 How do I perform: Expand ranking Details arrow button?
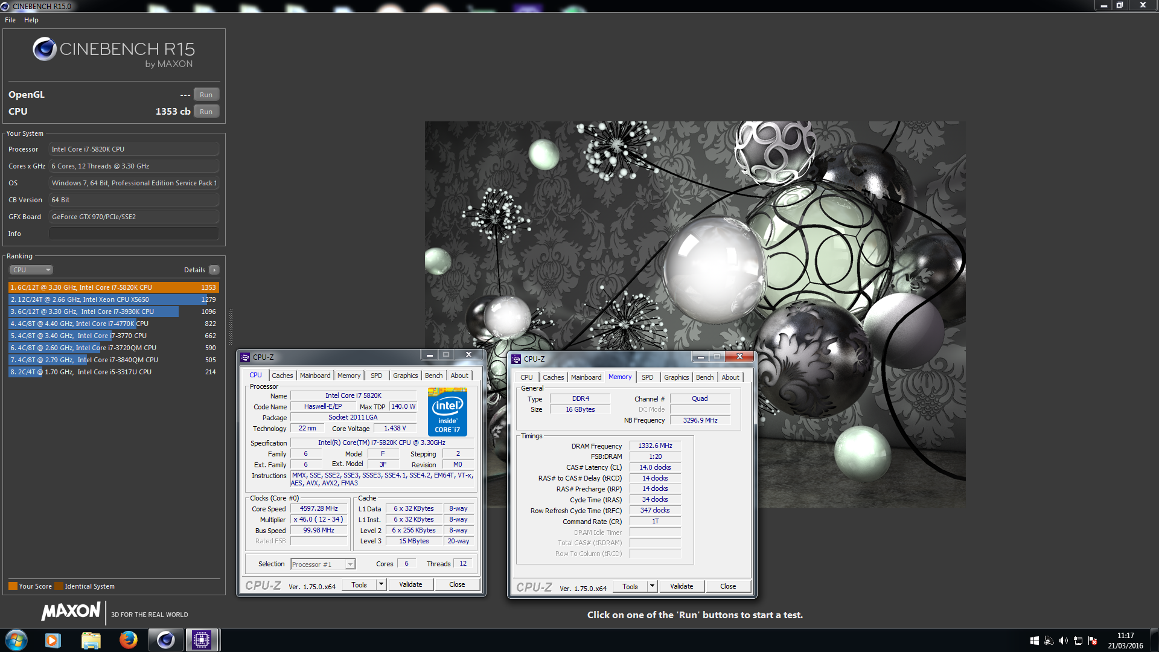point(214,270)
